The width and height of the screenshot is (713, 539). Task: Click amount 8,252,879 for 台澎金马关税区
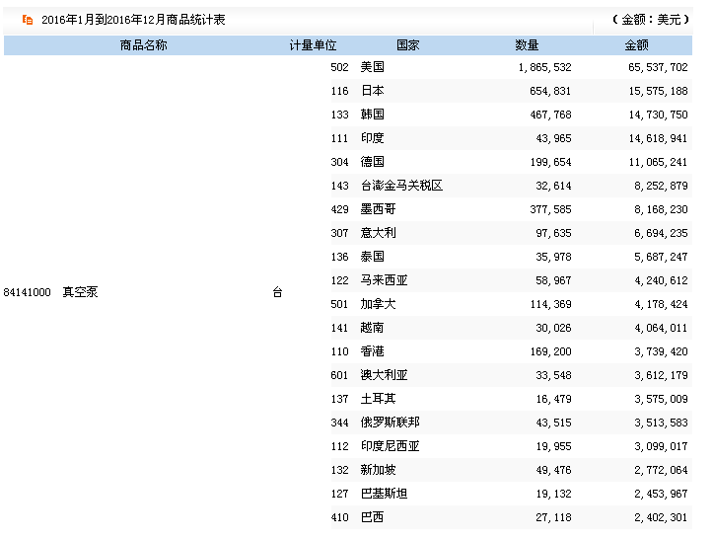coord(661,186)
